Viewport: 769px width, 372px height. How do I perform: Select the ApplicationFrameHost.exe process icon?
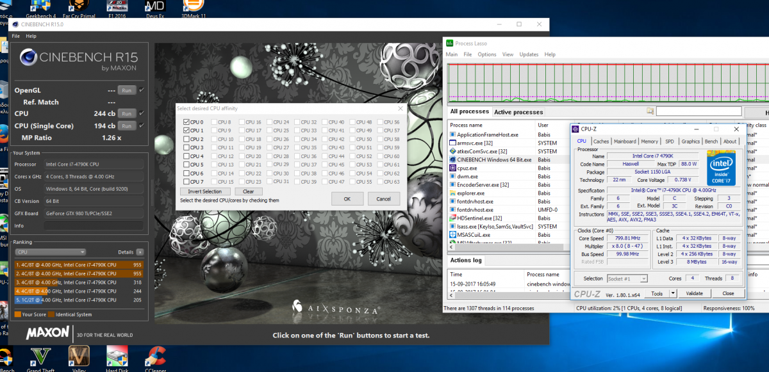tap(453, 134)
